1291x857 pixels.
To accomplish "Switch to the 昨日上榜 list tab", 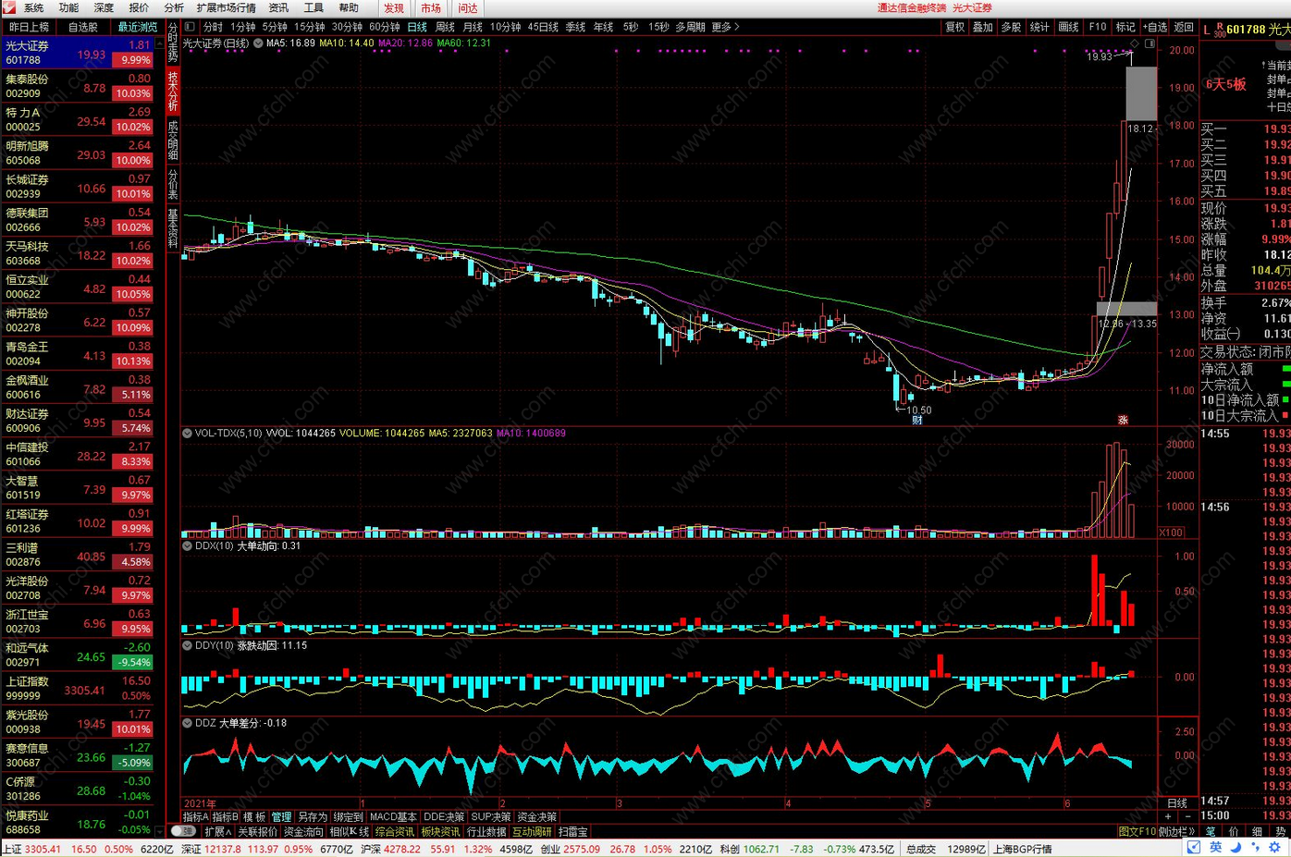I will tap(29, 27).
